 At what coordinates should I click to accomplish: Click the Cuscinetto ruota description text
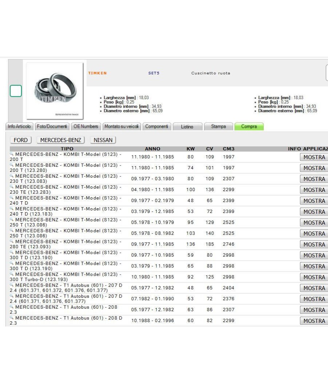(211, 73)
